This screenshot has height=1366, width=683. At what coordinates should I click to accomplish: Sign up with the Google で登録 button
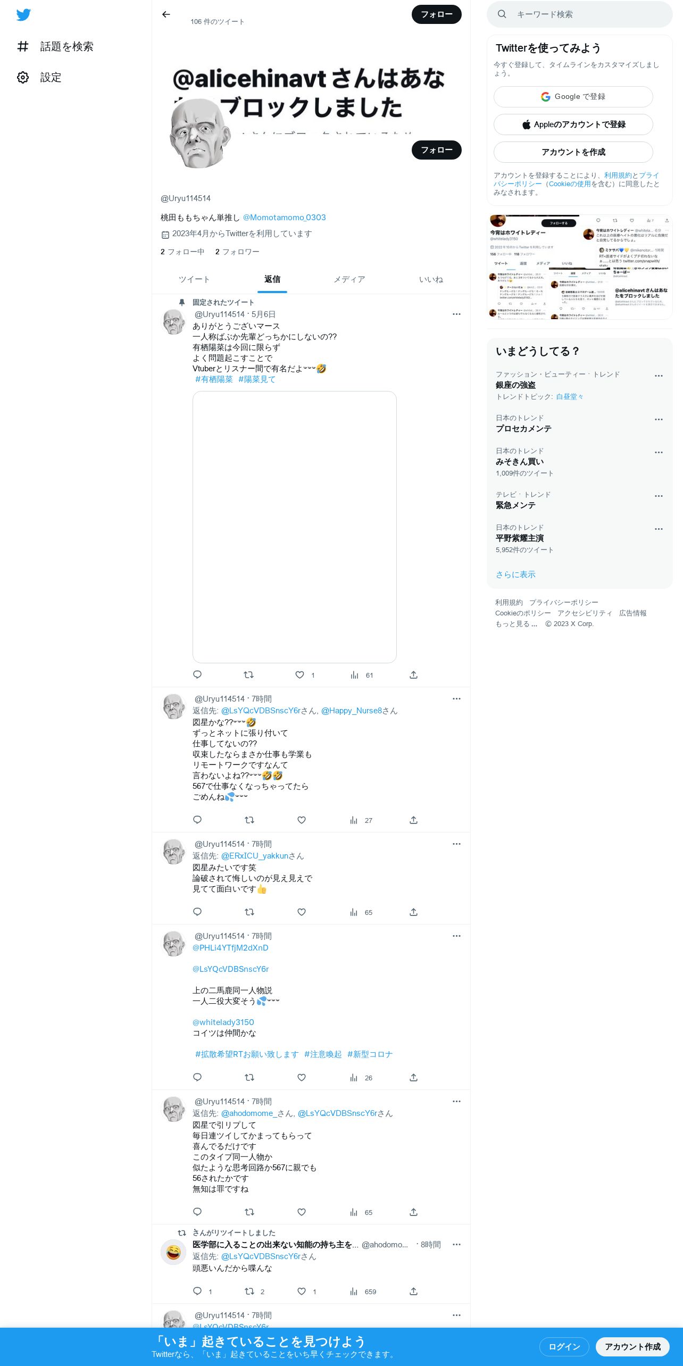[x=573, y=97]
